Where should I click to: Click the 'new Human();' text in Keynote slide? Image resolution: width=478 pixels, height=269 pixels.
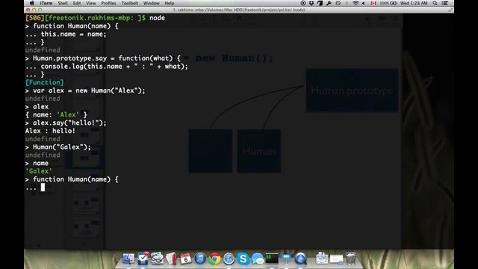tap(235, 58)
